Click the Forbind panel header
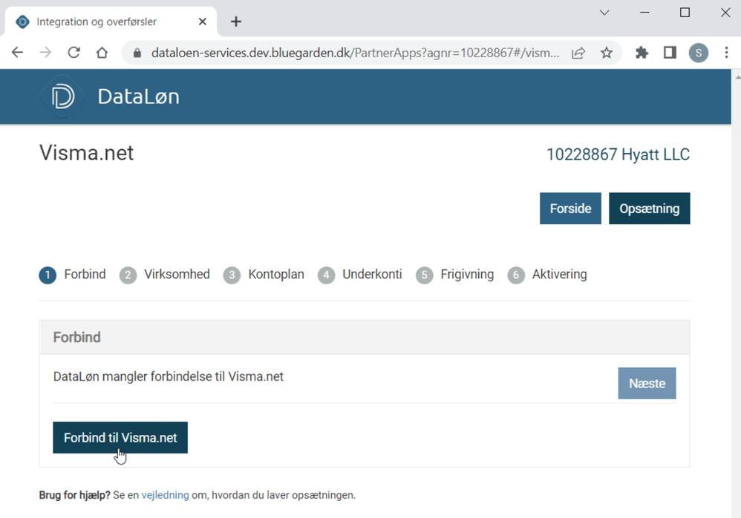This screenshot has width=741, height=518. click(x=365, y=337)
